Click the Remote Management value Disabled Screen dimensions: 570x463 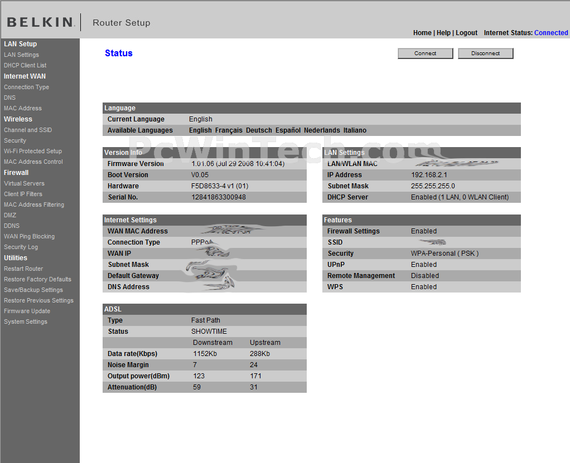tap(425, 276)
